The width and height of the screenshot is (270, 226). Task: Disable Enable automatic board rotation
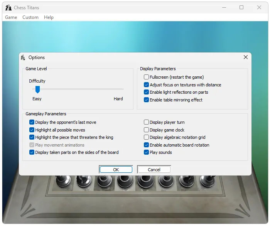[146, 145]
